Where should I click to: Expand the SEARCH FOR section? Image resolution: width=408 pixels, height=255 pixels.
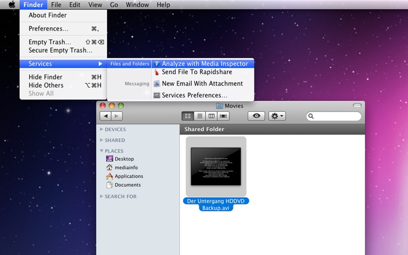[x=101, y=196]
